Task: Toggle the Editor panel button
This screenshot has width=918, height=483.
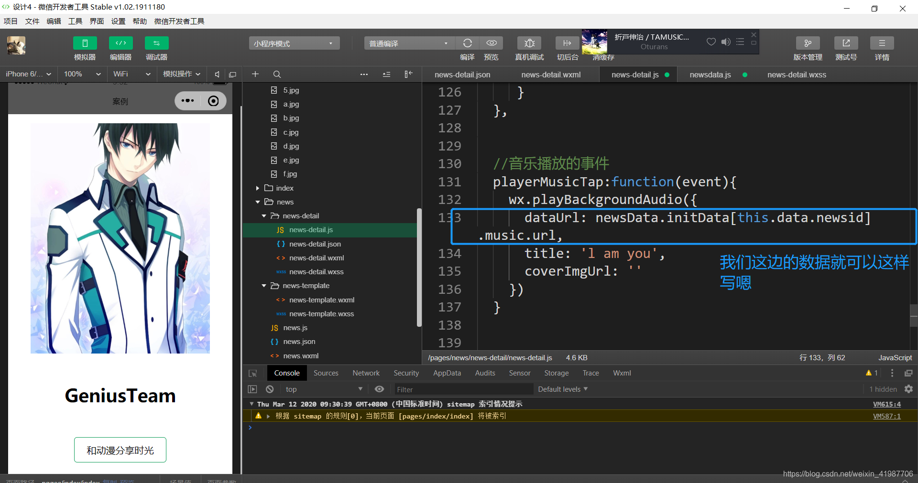Action: click(x=120, y=43)
